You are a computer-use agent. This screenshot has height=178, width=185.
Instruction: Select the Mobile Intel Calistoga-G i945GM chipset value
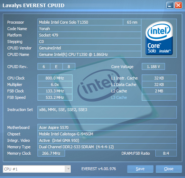pyautogui.click(x=66, y=134)
